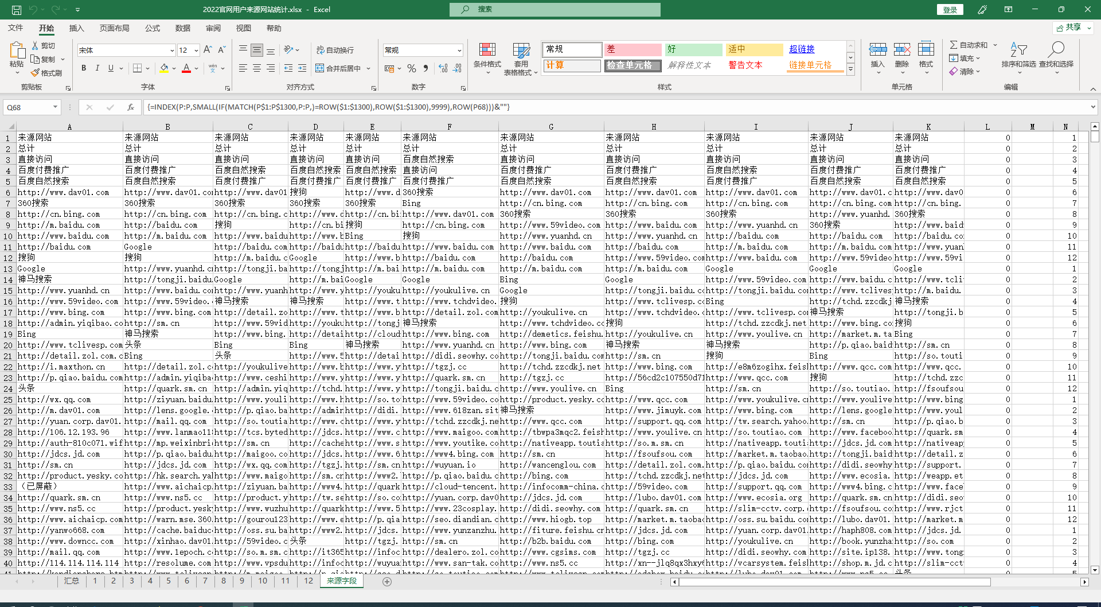Open the 汇总 sheet tab

72,581
